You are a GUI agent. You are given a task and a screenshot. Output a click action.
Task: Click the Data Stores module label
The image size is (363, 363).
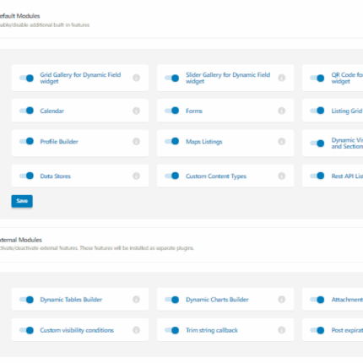56,176
